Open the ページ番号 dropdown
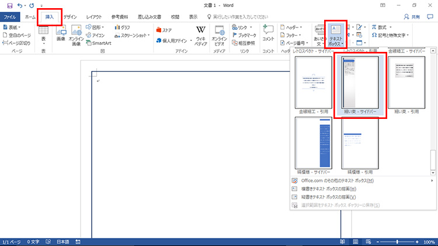 [296, 43]
